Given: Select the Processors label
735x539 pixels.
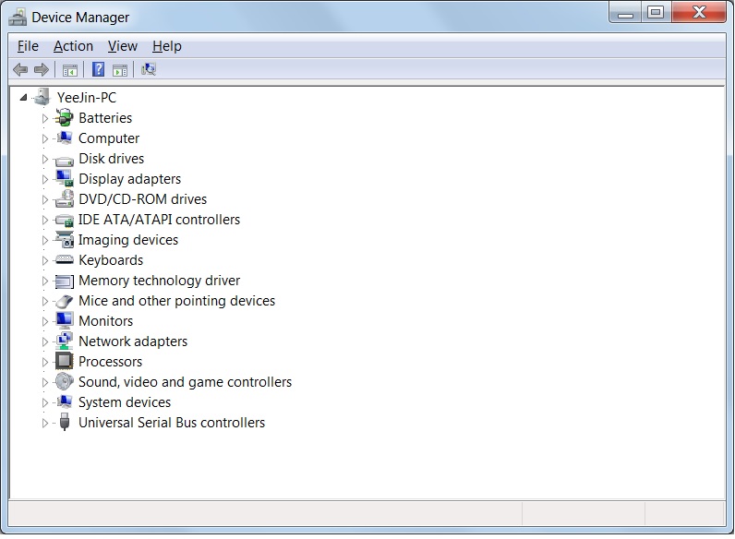Looking at the screenshot, I should click(110, 362).
